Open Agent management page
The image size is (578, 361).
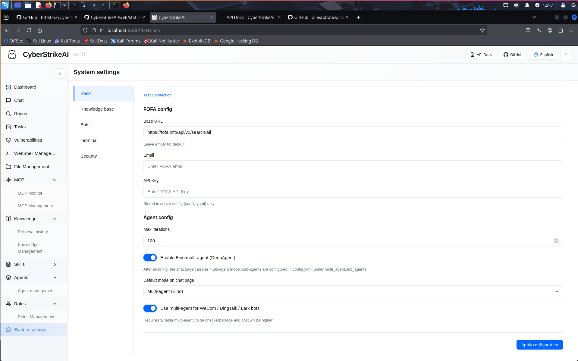tap(36, 291)
